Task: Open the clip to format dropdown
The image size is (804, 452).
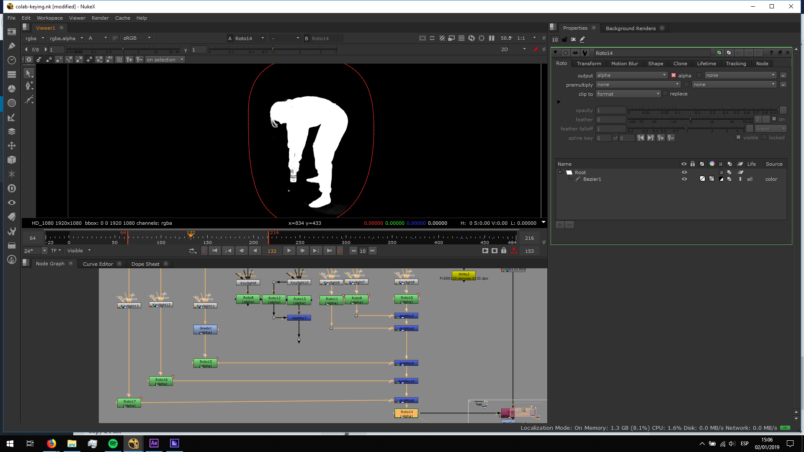Action: 628,94
